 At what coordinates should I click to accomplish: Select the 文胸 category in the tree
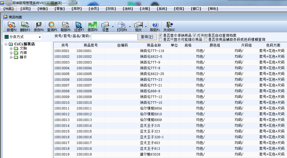click(23, 48)
